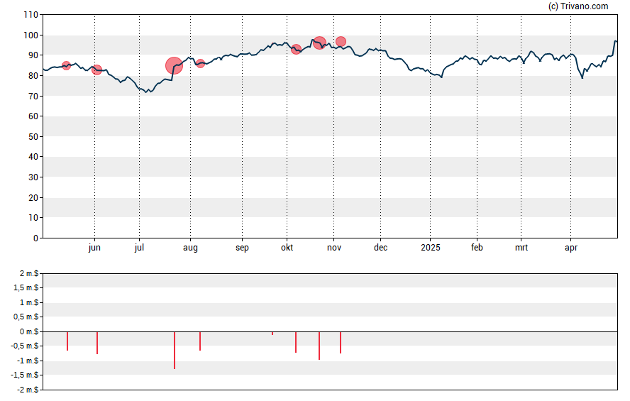Screen dimensions: 630x401
Task: Click the mrt x-axis label
Action: [521, 248]
